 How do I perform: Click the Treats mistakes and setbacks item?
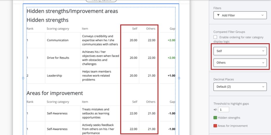tap(96, 113)
